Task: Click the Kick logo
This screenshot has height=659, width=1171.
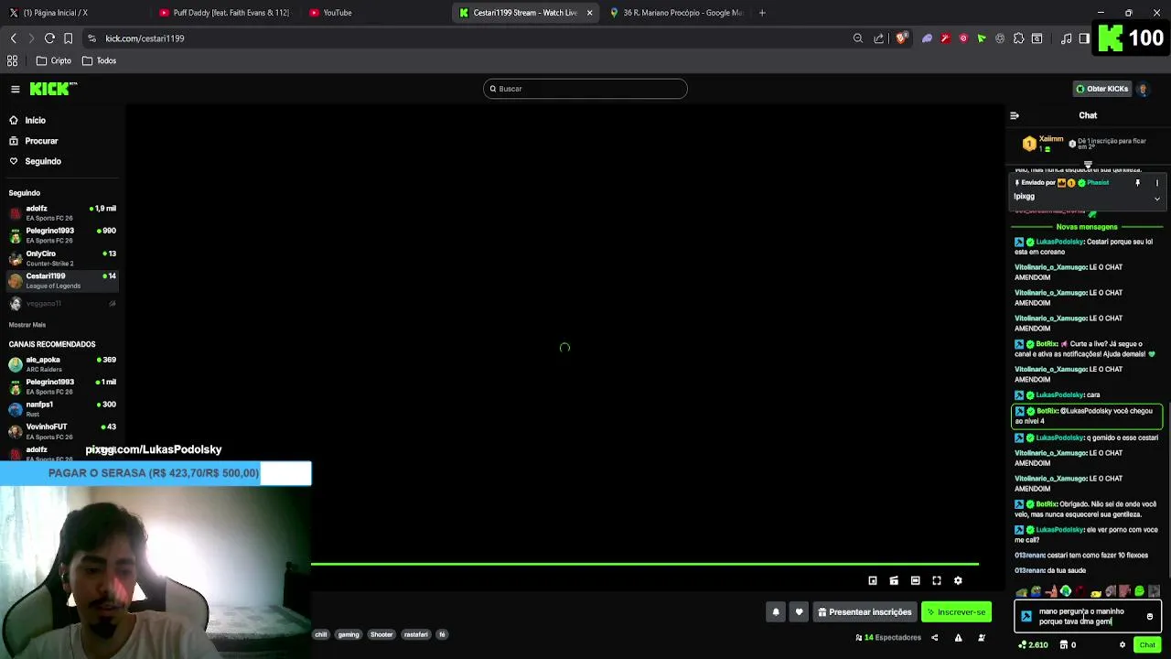Action: pos(53,89)
